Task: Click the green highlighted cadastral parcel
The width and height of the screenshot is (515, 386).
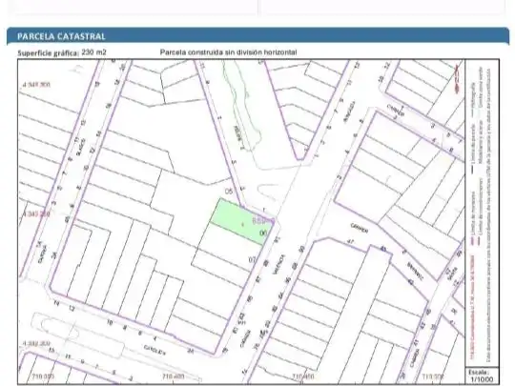Action: [x=241, y=222]
